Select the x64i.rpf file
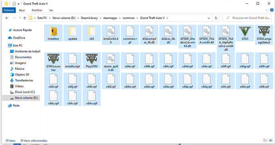 click(x=53, y=81)
